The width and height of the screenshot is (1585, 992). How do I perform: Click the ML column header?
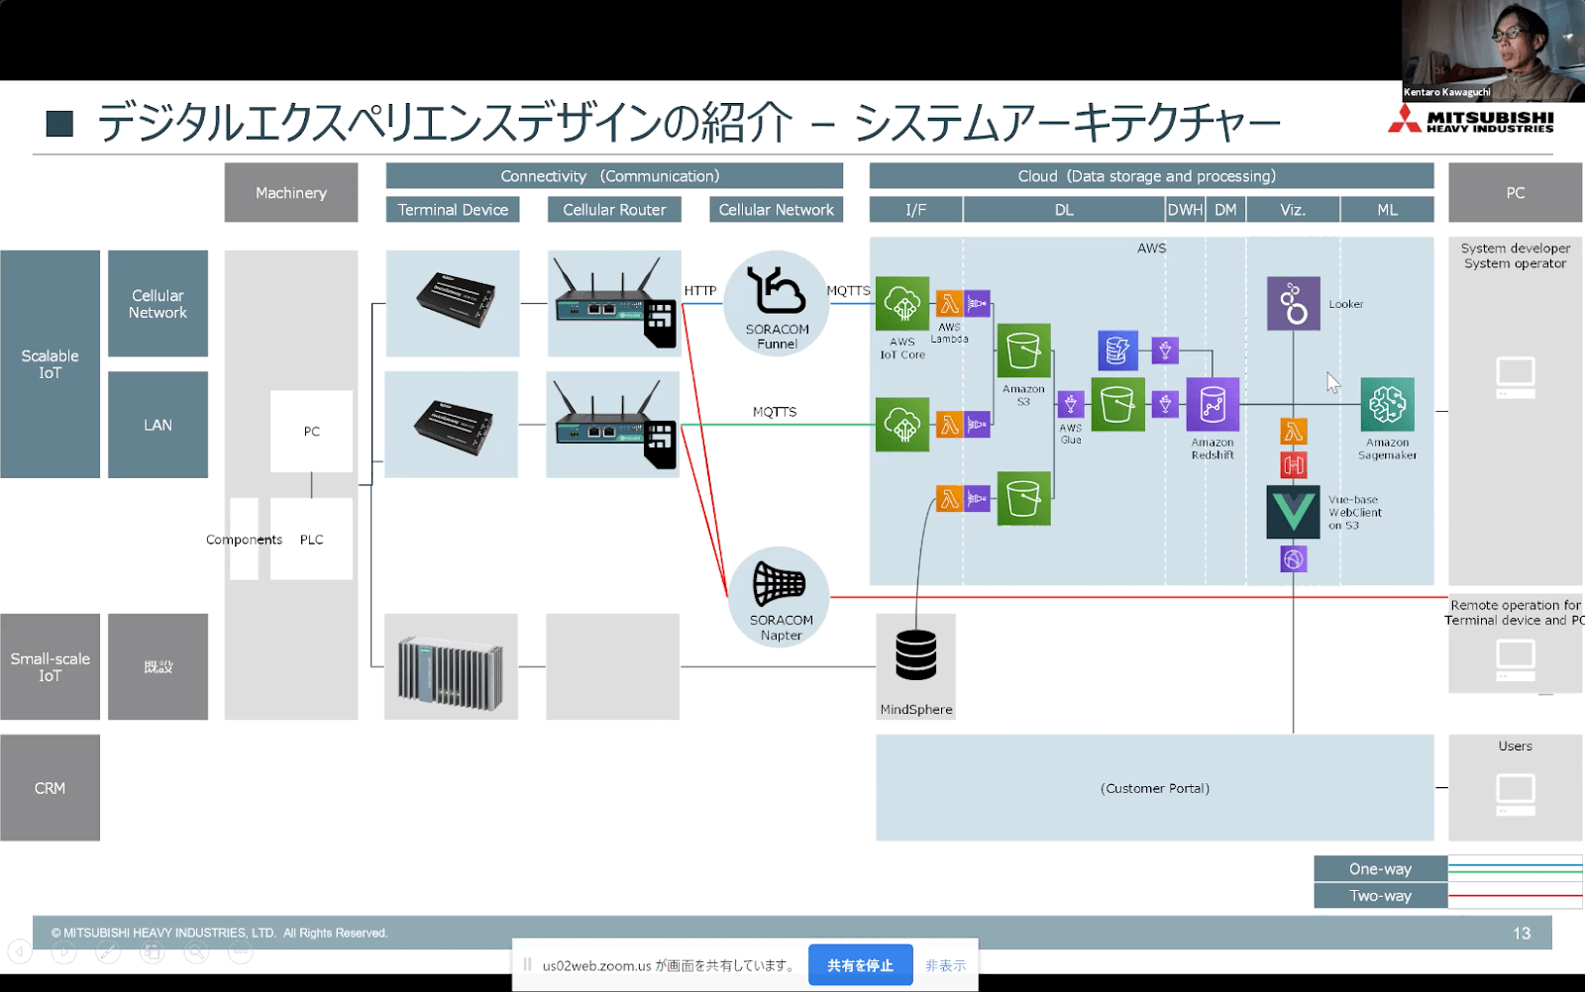(x=1387, y=210)
